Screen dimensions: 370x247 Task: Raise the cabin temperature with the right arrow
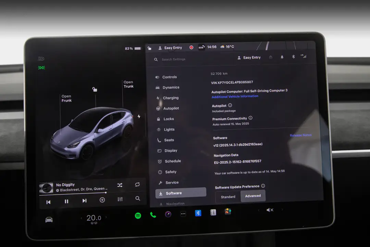click(x=106, y=217)
